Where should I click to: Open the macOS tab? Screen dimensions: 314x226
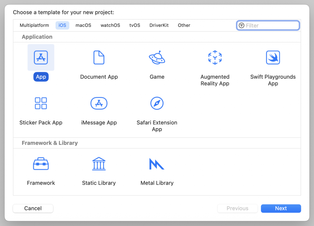tap(83, 25)
